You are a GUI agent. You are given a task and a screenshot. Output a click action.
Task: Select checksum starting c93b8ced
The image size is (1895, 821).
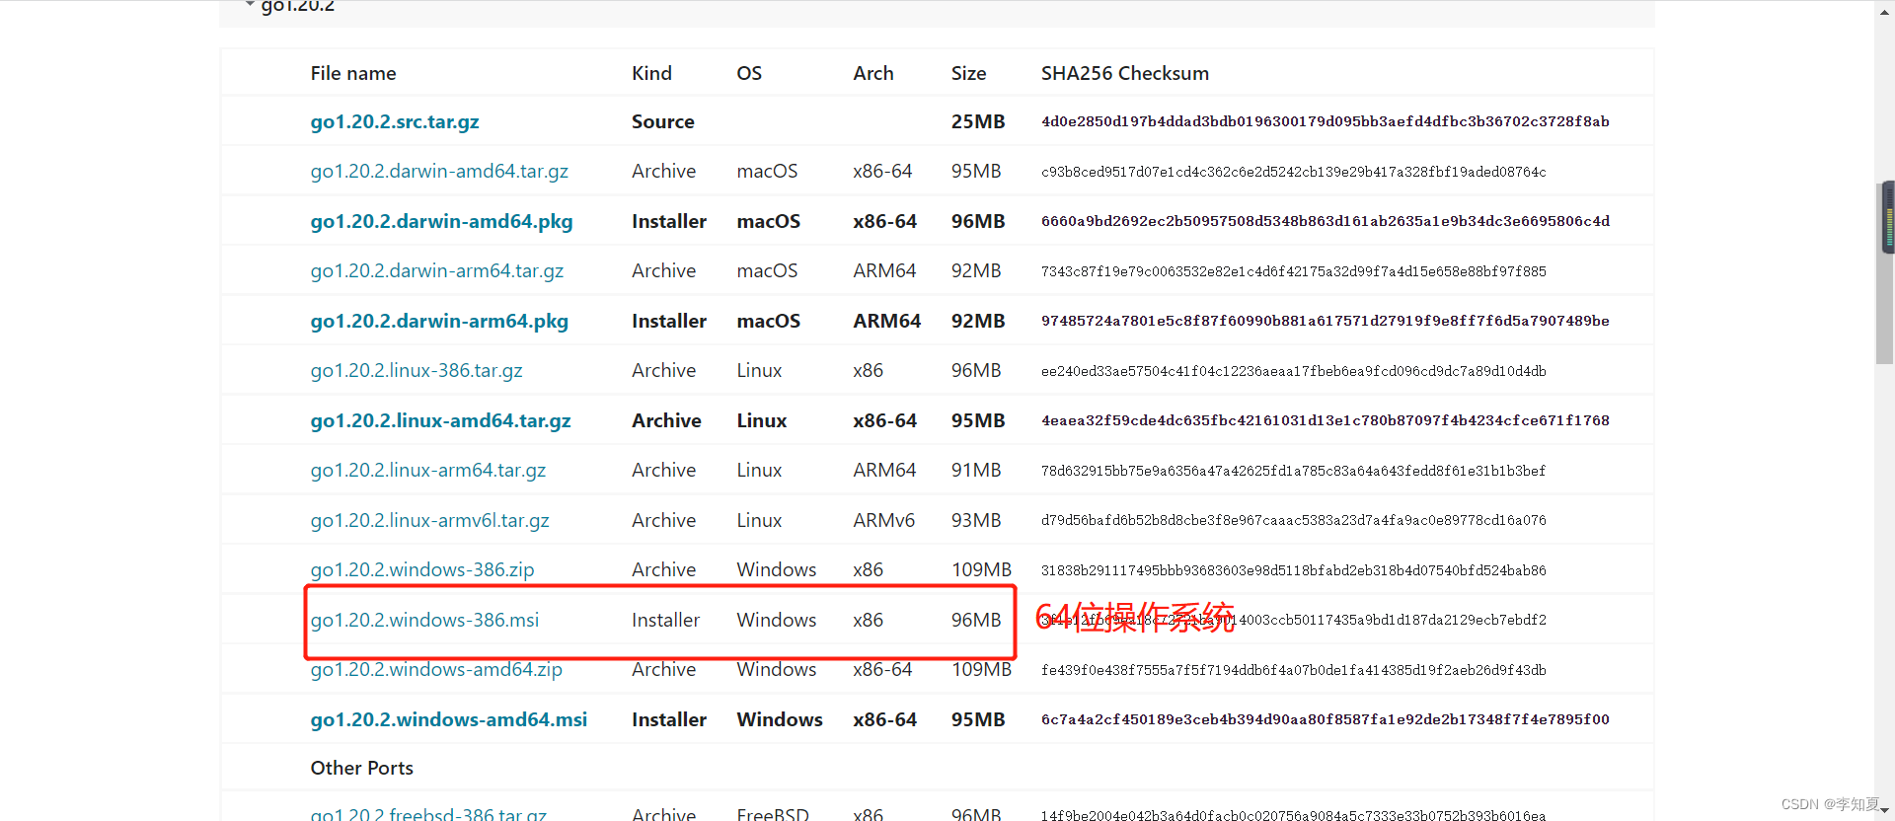(x=1294, y=172)
